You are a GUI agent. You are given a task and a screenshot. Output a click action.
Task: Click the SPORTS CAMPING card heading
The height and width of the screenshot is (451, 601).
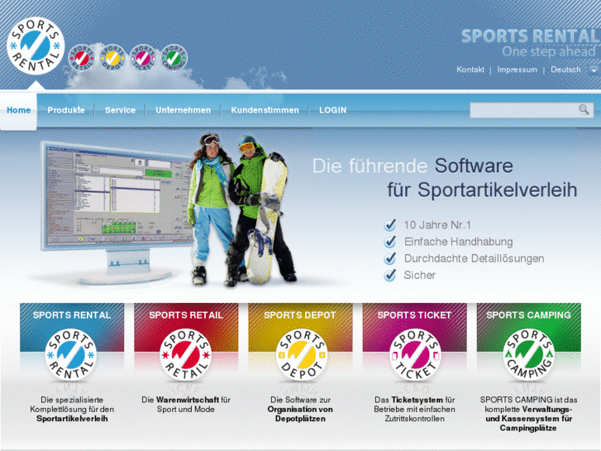point(528,315)
